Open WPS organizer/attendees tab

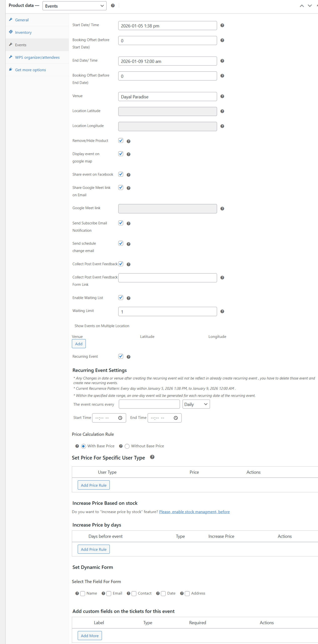[x=37, y=57]
